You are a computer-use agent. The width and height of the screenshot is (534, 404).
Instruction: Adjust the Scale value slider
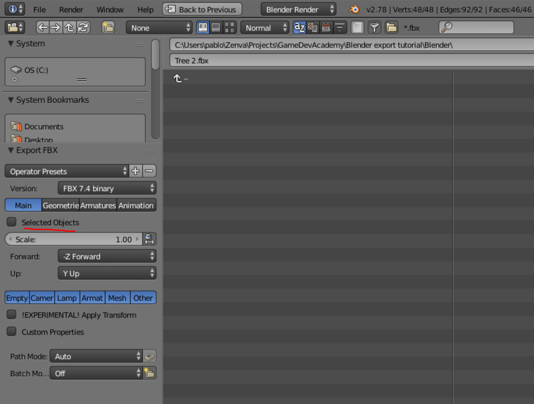pyautogui.click(x=74, y=239)
